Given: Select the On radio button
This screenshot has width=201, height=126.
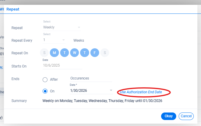Looking at the screenshot, I should (45, 91).
